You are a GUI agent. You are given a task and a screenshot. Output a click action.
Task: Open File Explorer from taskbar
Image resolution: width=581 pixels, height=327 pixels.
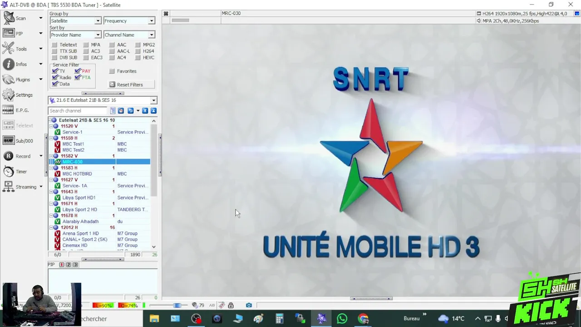pos(154,319)
